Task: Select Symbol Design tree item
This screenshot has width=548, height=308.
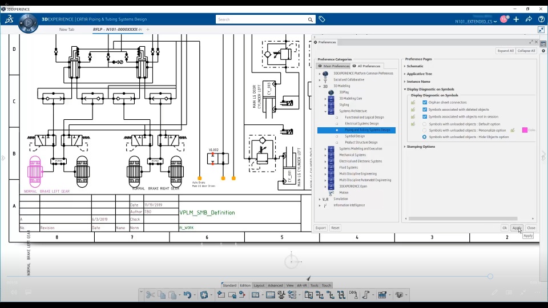Action: coord(354,136)
